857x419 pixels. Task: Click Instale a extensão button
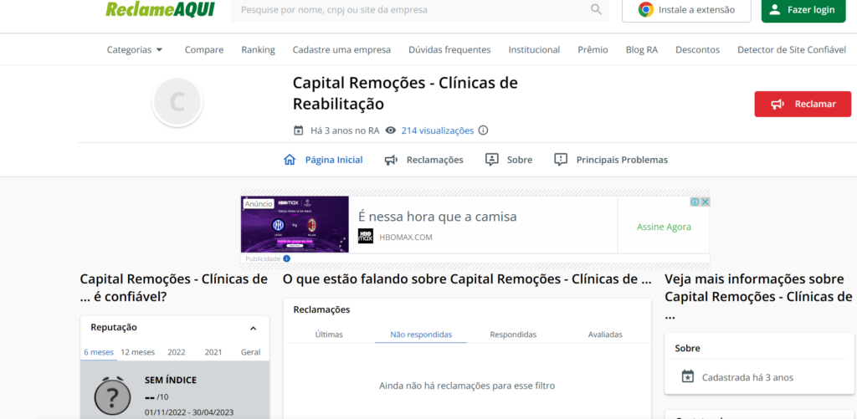click(x=686, y=10)
